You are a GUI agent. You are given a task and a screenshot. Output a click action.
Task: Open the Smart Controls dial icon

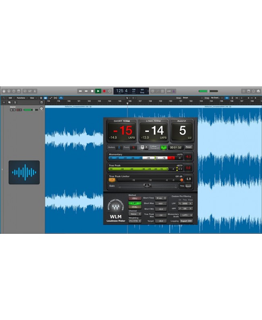tap(25, 91)
